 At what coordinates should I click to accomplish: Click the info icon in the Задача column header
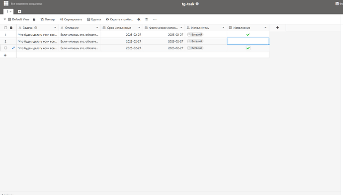click(36, 28)
